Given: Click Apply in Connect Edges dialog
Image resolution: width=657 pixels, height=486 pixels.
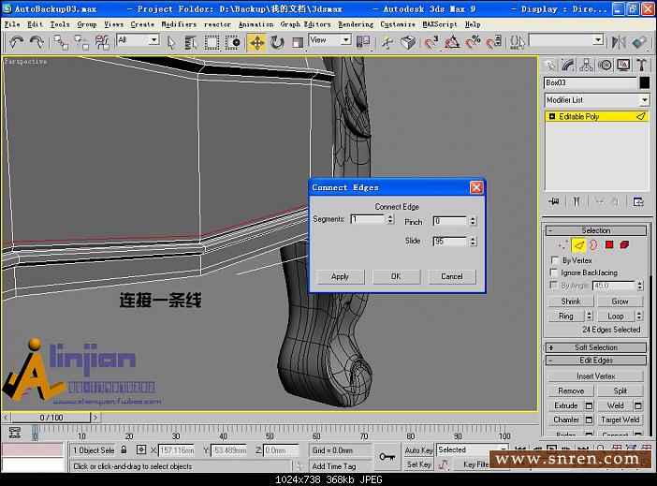Looking at the screenshot, I should (x=340, y=277).
